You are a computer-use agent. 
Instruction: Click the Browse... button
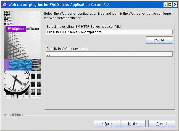point(159,40)
